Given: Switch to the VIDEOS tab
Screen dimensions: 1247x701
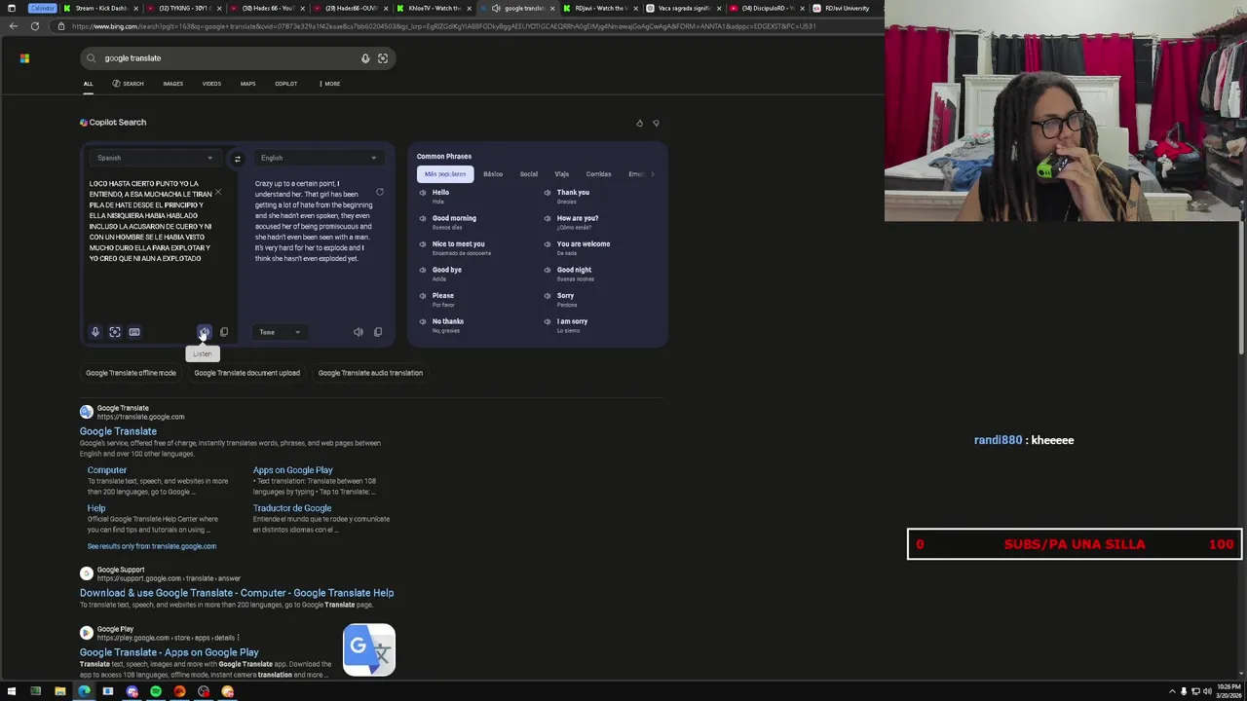Looking at the screenshot, I should pyautogui.click(x=211, y=84).
